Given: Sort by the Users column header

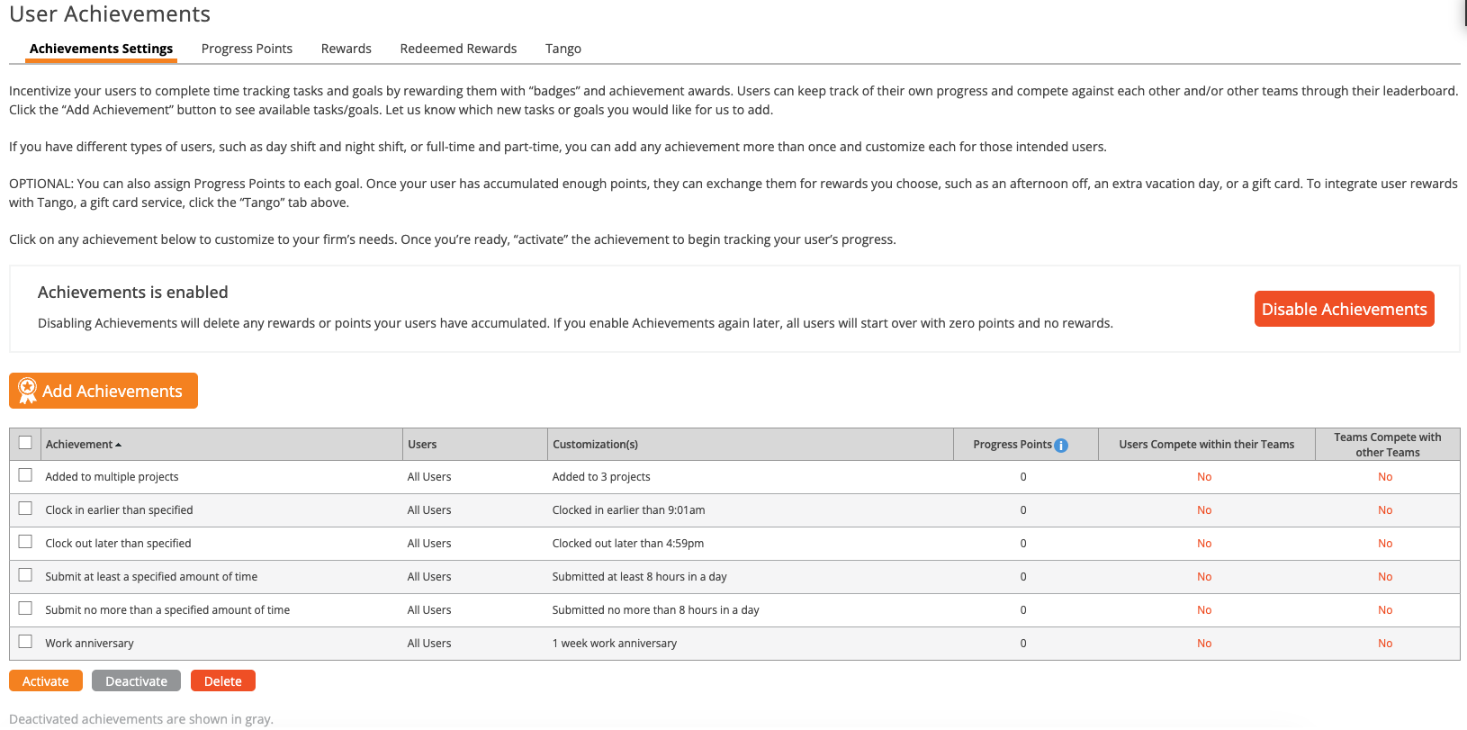Looking at the screenshot, I should 422,445.
